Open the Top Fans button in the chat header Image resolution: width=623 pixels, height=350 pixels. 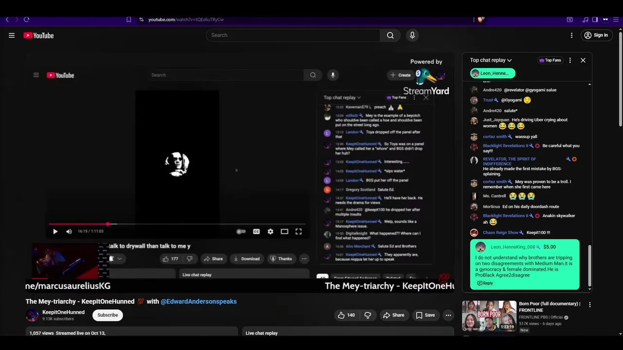tap(550, 60)
